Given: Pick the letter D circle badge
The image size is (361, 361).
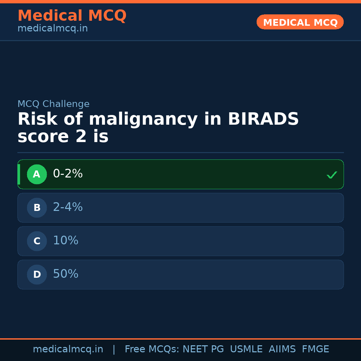Looking at the screenshot, I should pos(37,274).
